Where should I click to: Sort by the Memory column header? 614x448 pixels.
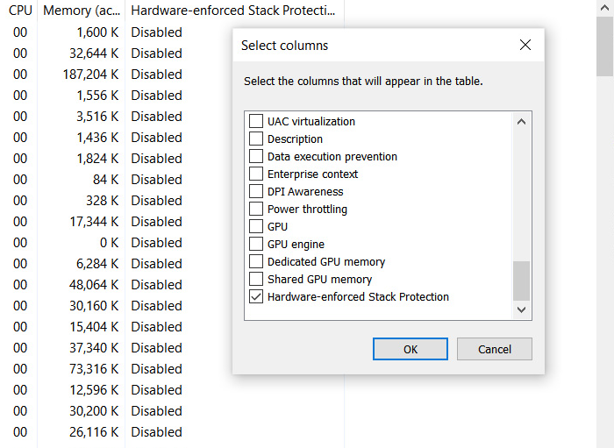pos(80,11)
